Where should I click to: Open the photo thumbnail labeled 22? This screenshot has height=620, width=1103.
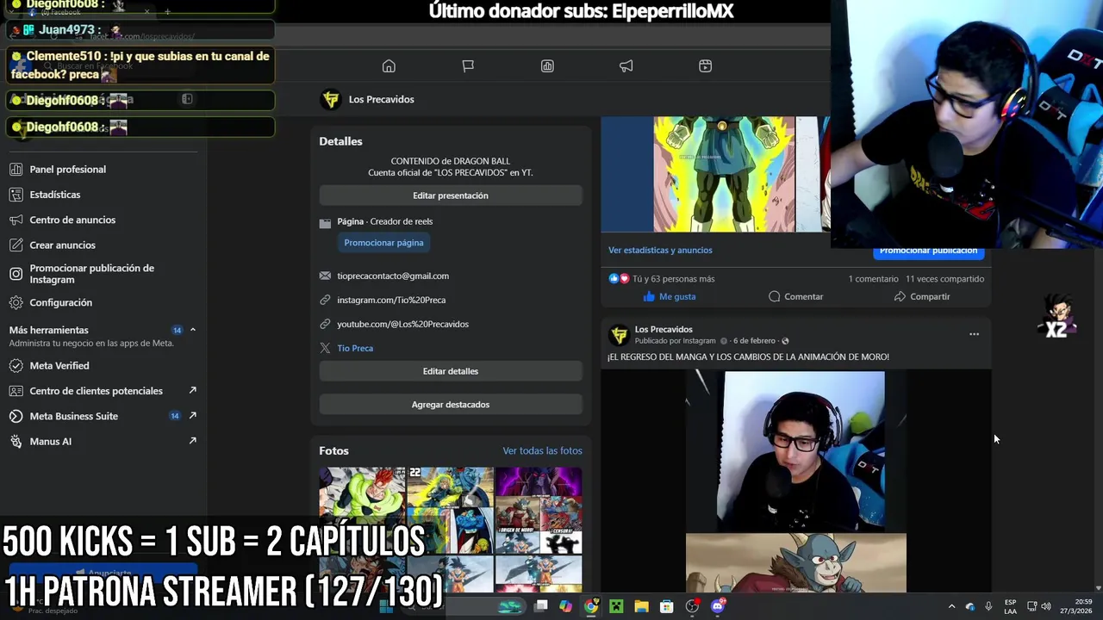[x=450, y=510]
